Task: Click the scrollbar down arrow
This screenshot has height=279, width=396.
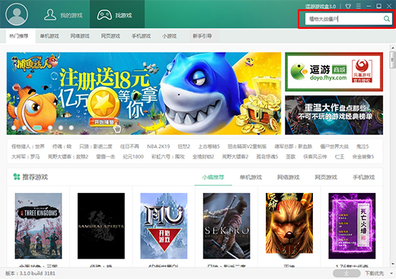Action: [x=393, y=264]
